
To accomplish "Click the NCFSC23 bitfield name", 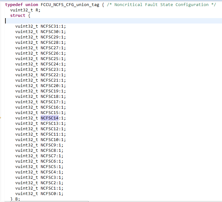I will coord(50,70).
